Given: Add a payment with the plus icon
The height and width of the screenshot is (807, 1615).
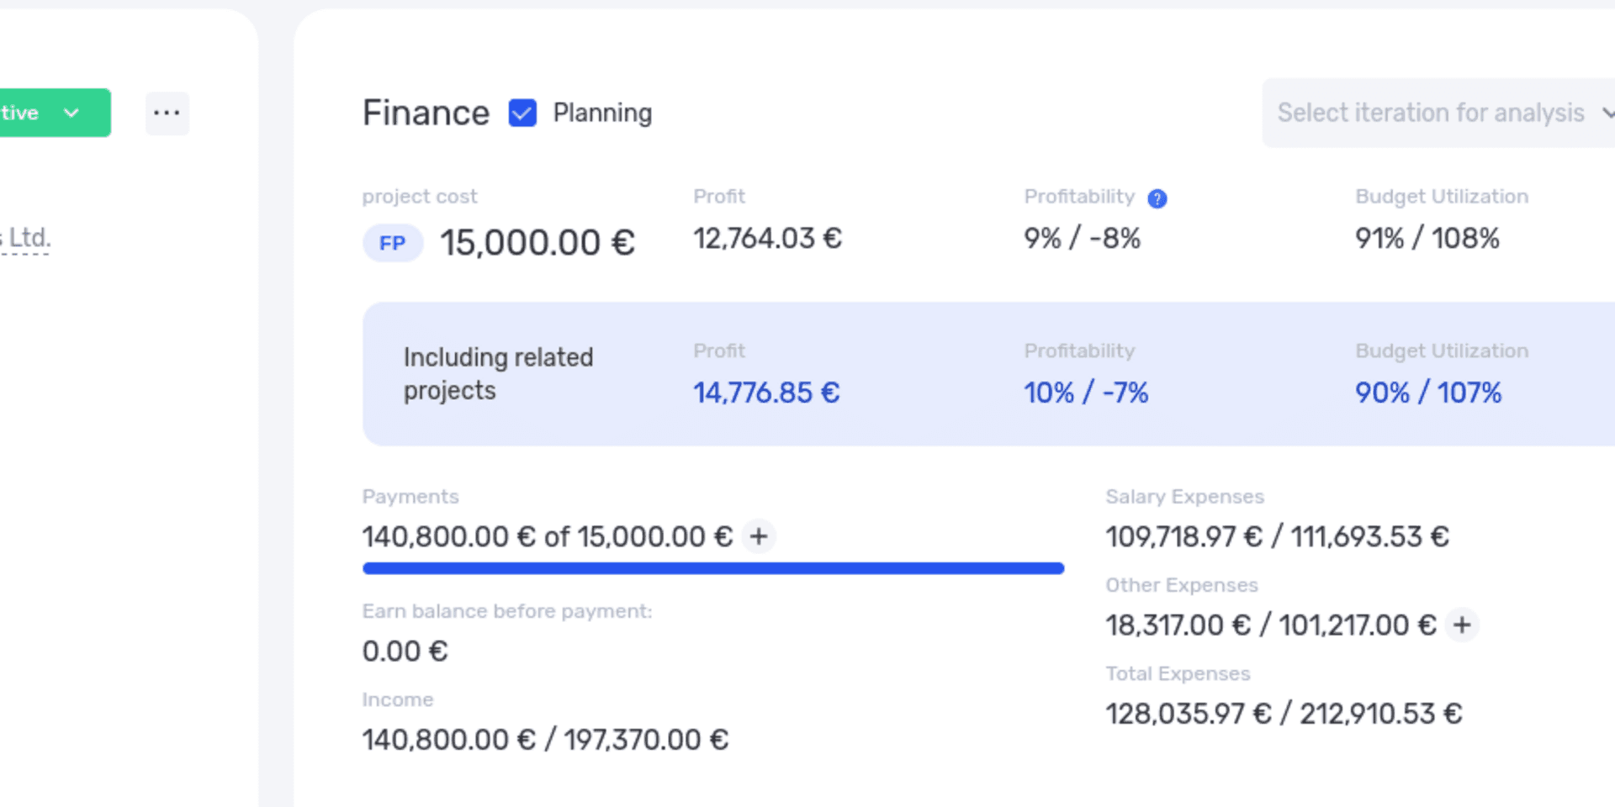Looking at the screenshot, I should pos(759,536).
